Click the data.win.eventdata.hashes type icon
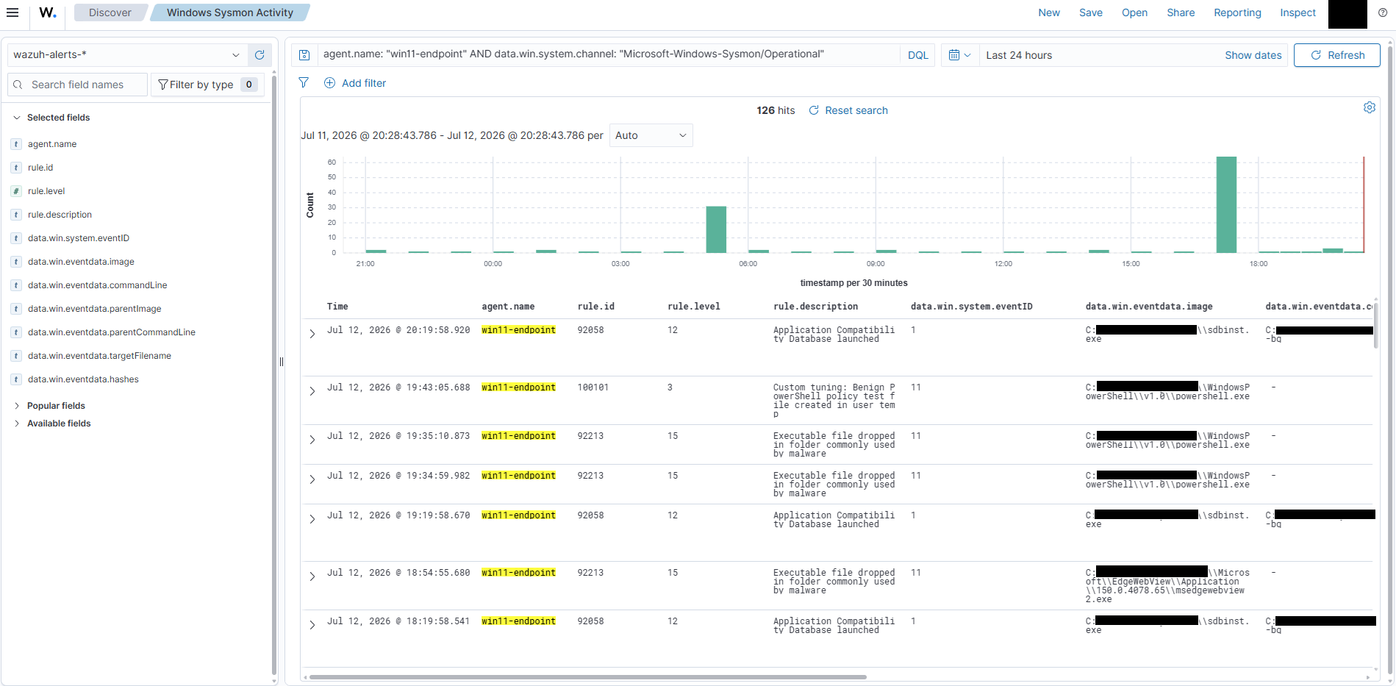 pos(16,379)
